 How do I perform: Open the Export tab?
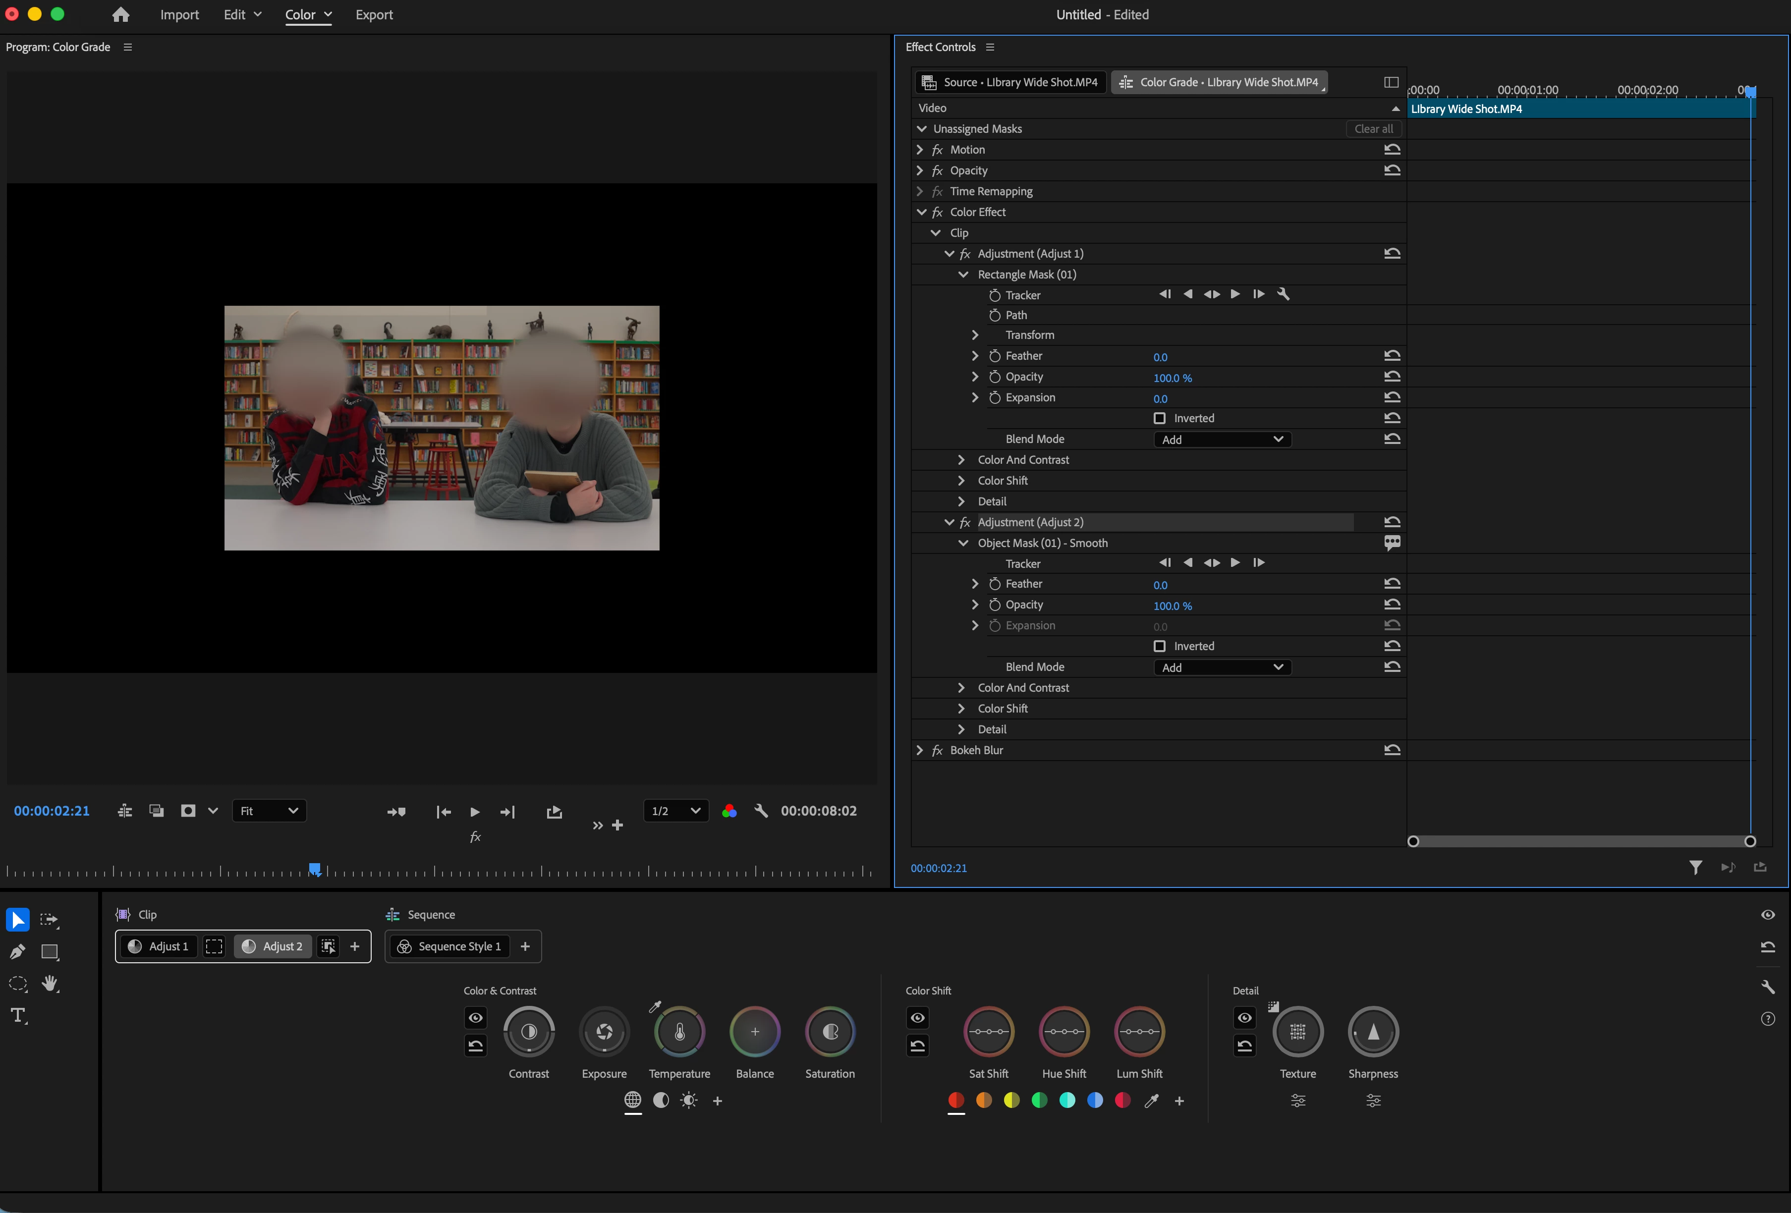(x=374, y=15)
